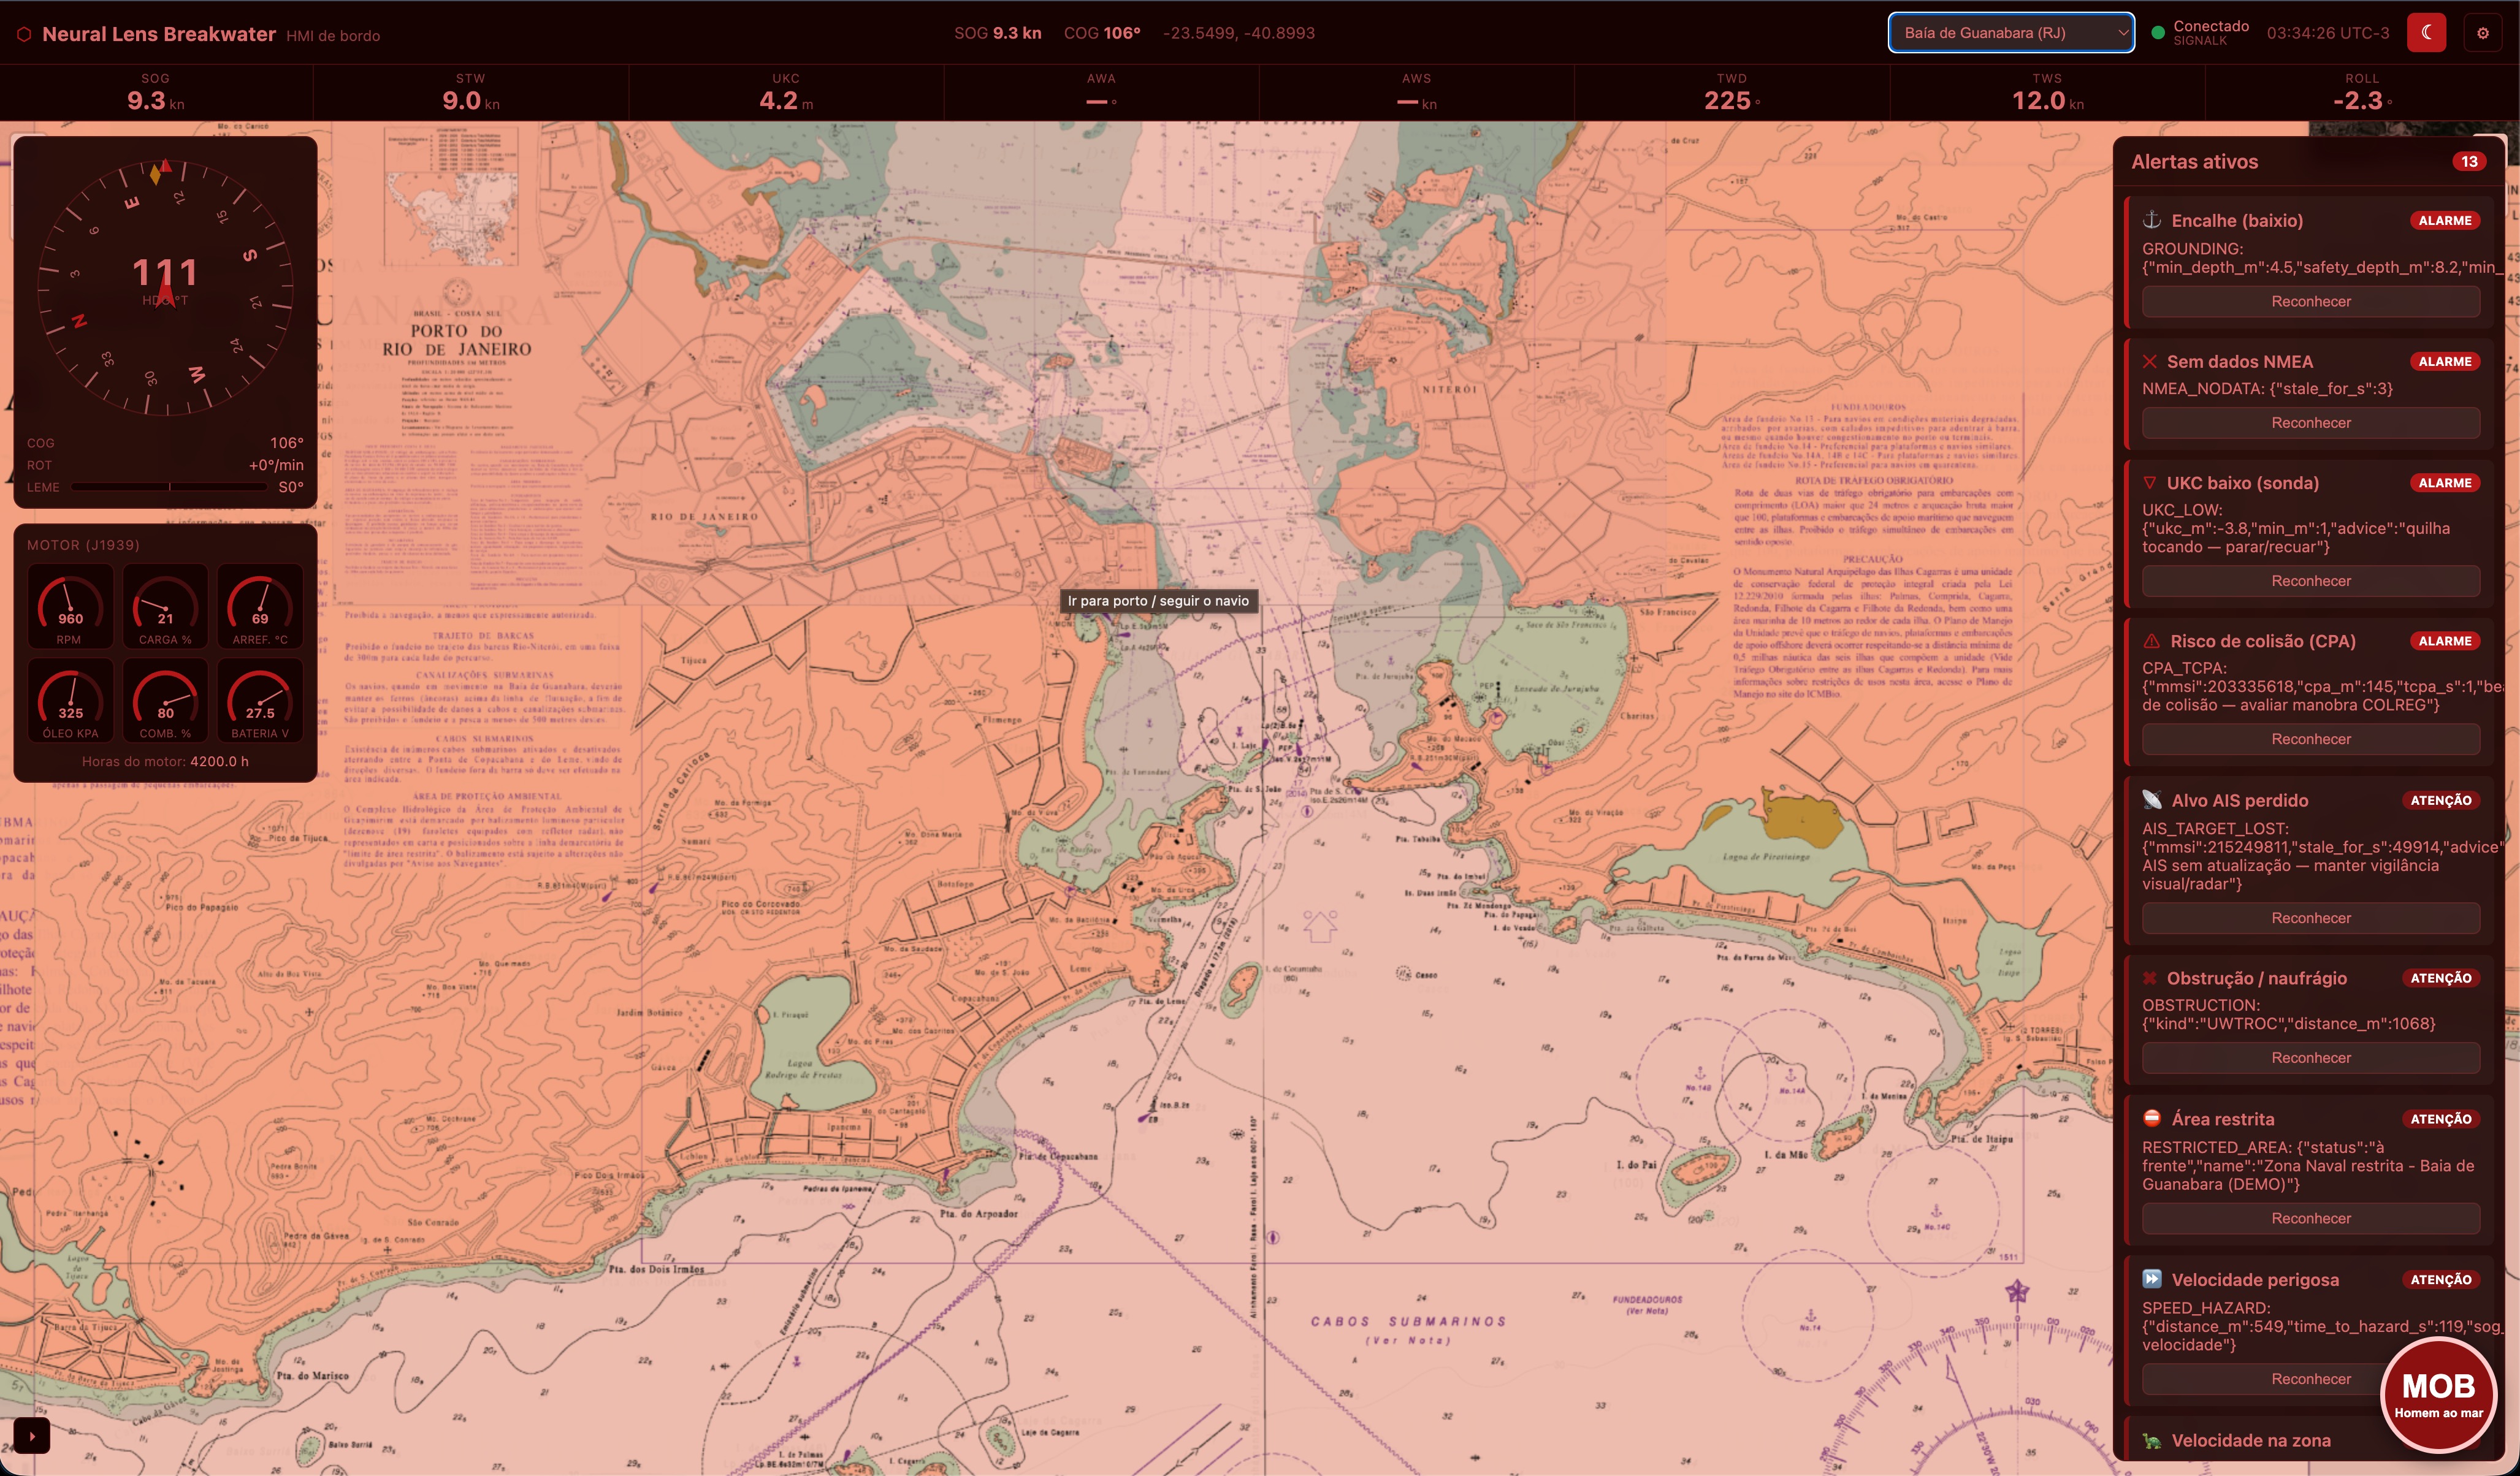The width and height of the screenshot is (2520, 1476).
Task: Click the ROT +0°/min value in compass panel
Action: 276,465
